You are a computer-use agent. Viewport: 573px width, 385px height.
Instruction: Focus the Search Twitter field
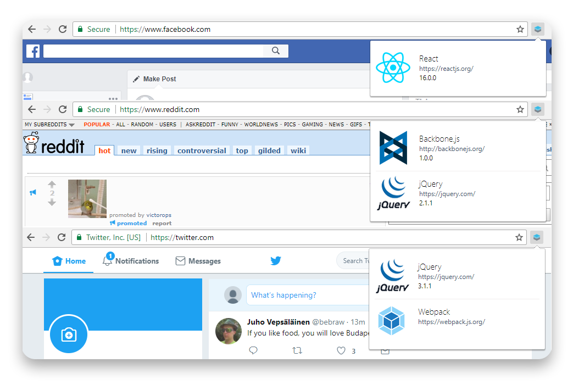[x=353, y=261]
